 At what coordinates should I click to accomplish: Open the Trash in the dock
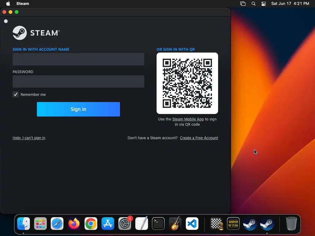pos(291,224)
